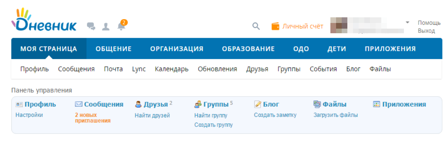This screenshot has width=447, height=141.
Task: Click the Приложения grid icon in panel
Action: (377, 105)
